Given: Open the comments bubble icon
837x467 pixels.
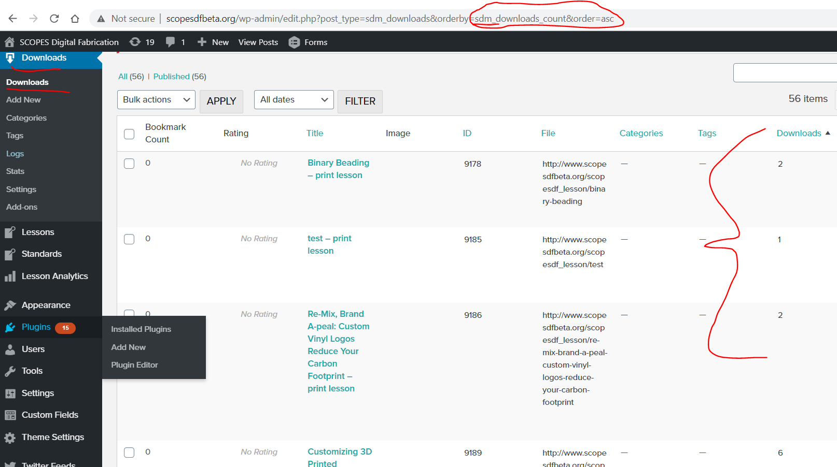Looking at the screenshot, I should (x=170, y=42).
